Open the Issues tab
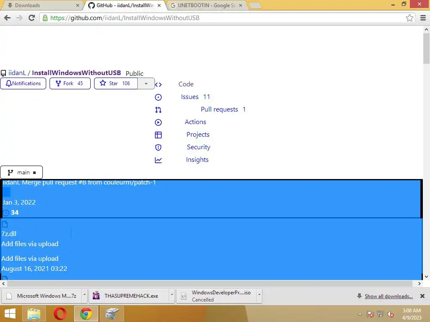This screenshot has height=322, width=430. point(195,97)
